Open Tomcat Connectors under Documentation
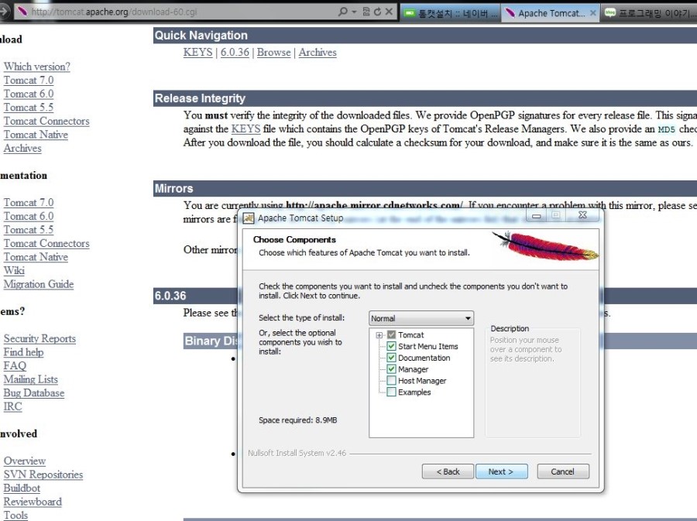The image size is (697, 521). coord(46,243)
